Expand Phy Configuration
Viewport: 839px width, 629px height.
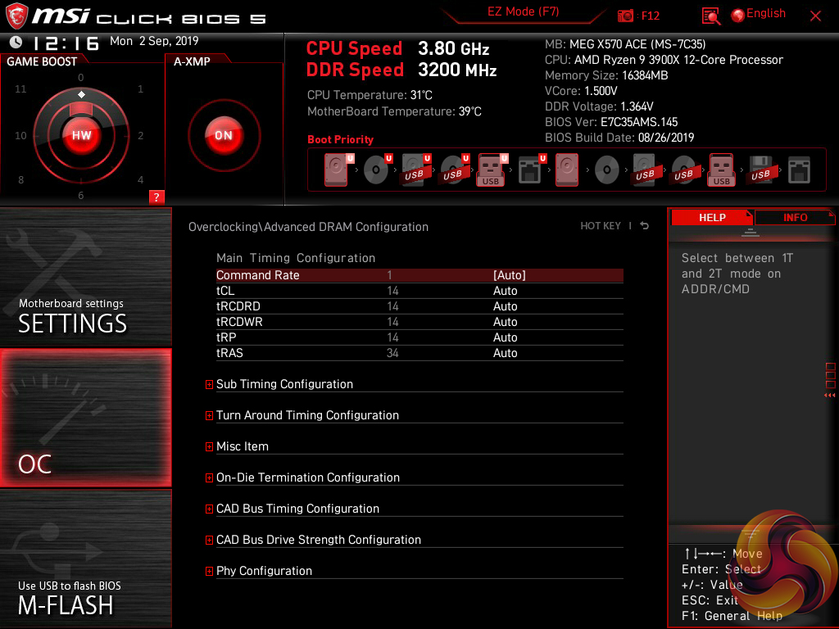pos(209,571)
